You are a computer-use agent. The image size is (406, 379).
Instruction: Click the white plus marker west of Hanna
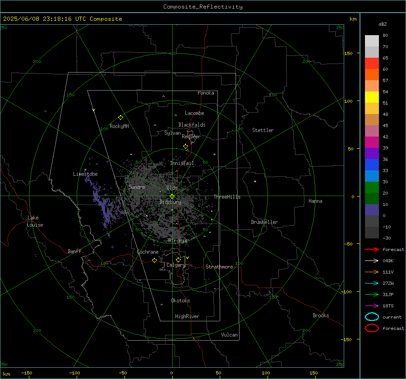click(255, 181)
